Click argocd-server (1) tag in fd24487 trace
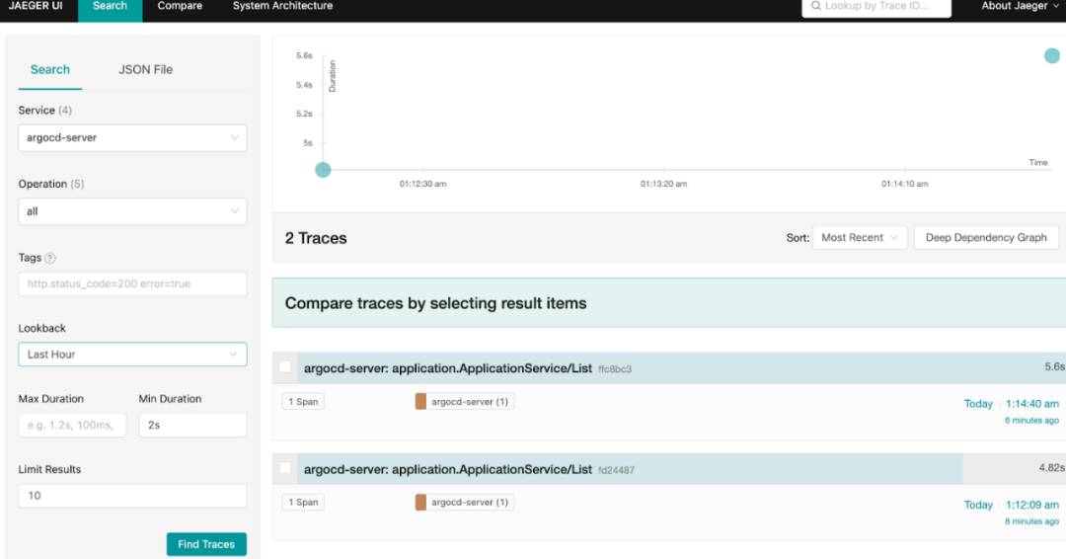Screen dimensions: 1066x559 click(464, 502)
